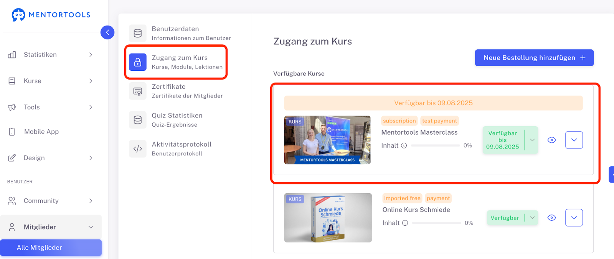Open 'Verfügbar bis 09.08.2025' status dropdown

tap(532, 140)
